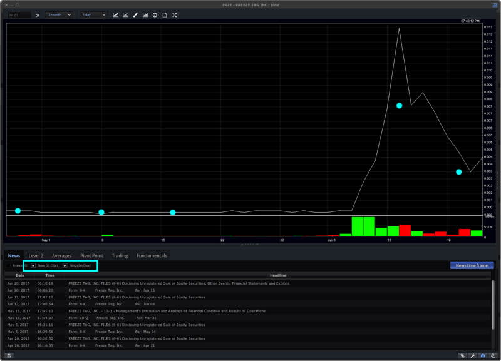Select the candlestick chart style icon
The height and width of the screenshot is (361, 501).
click(124, 14)
